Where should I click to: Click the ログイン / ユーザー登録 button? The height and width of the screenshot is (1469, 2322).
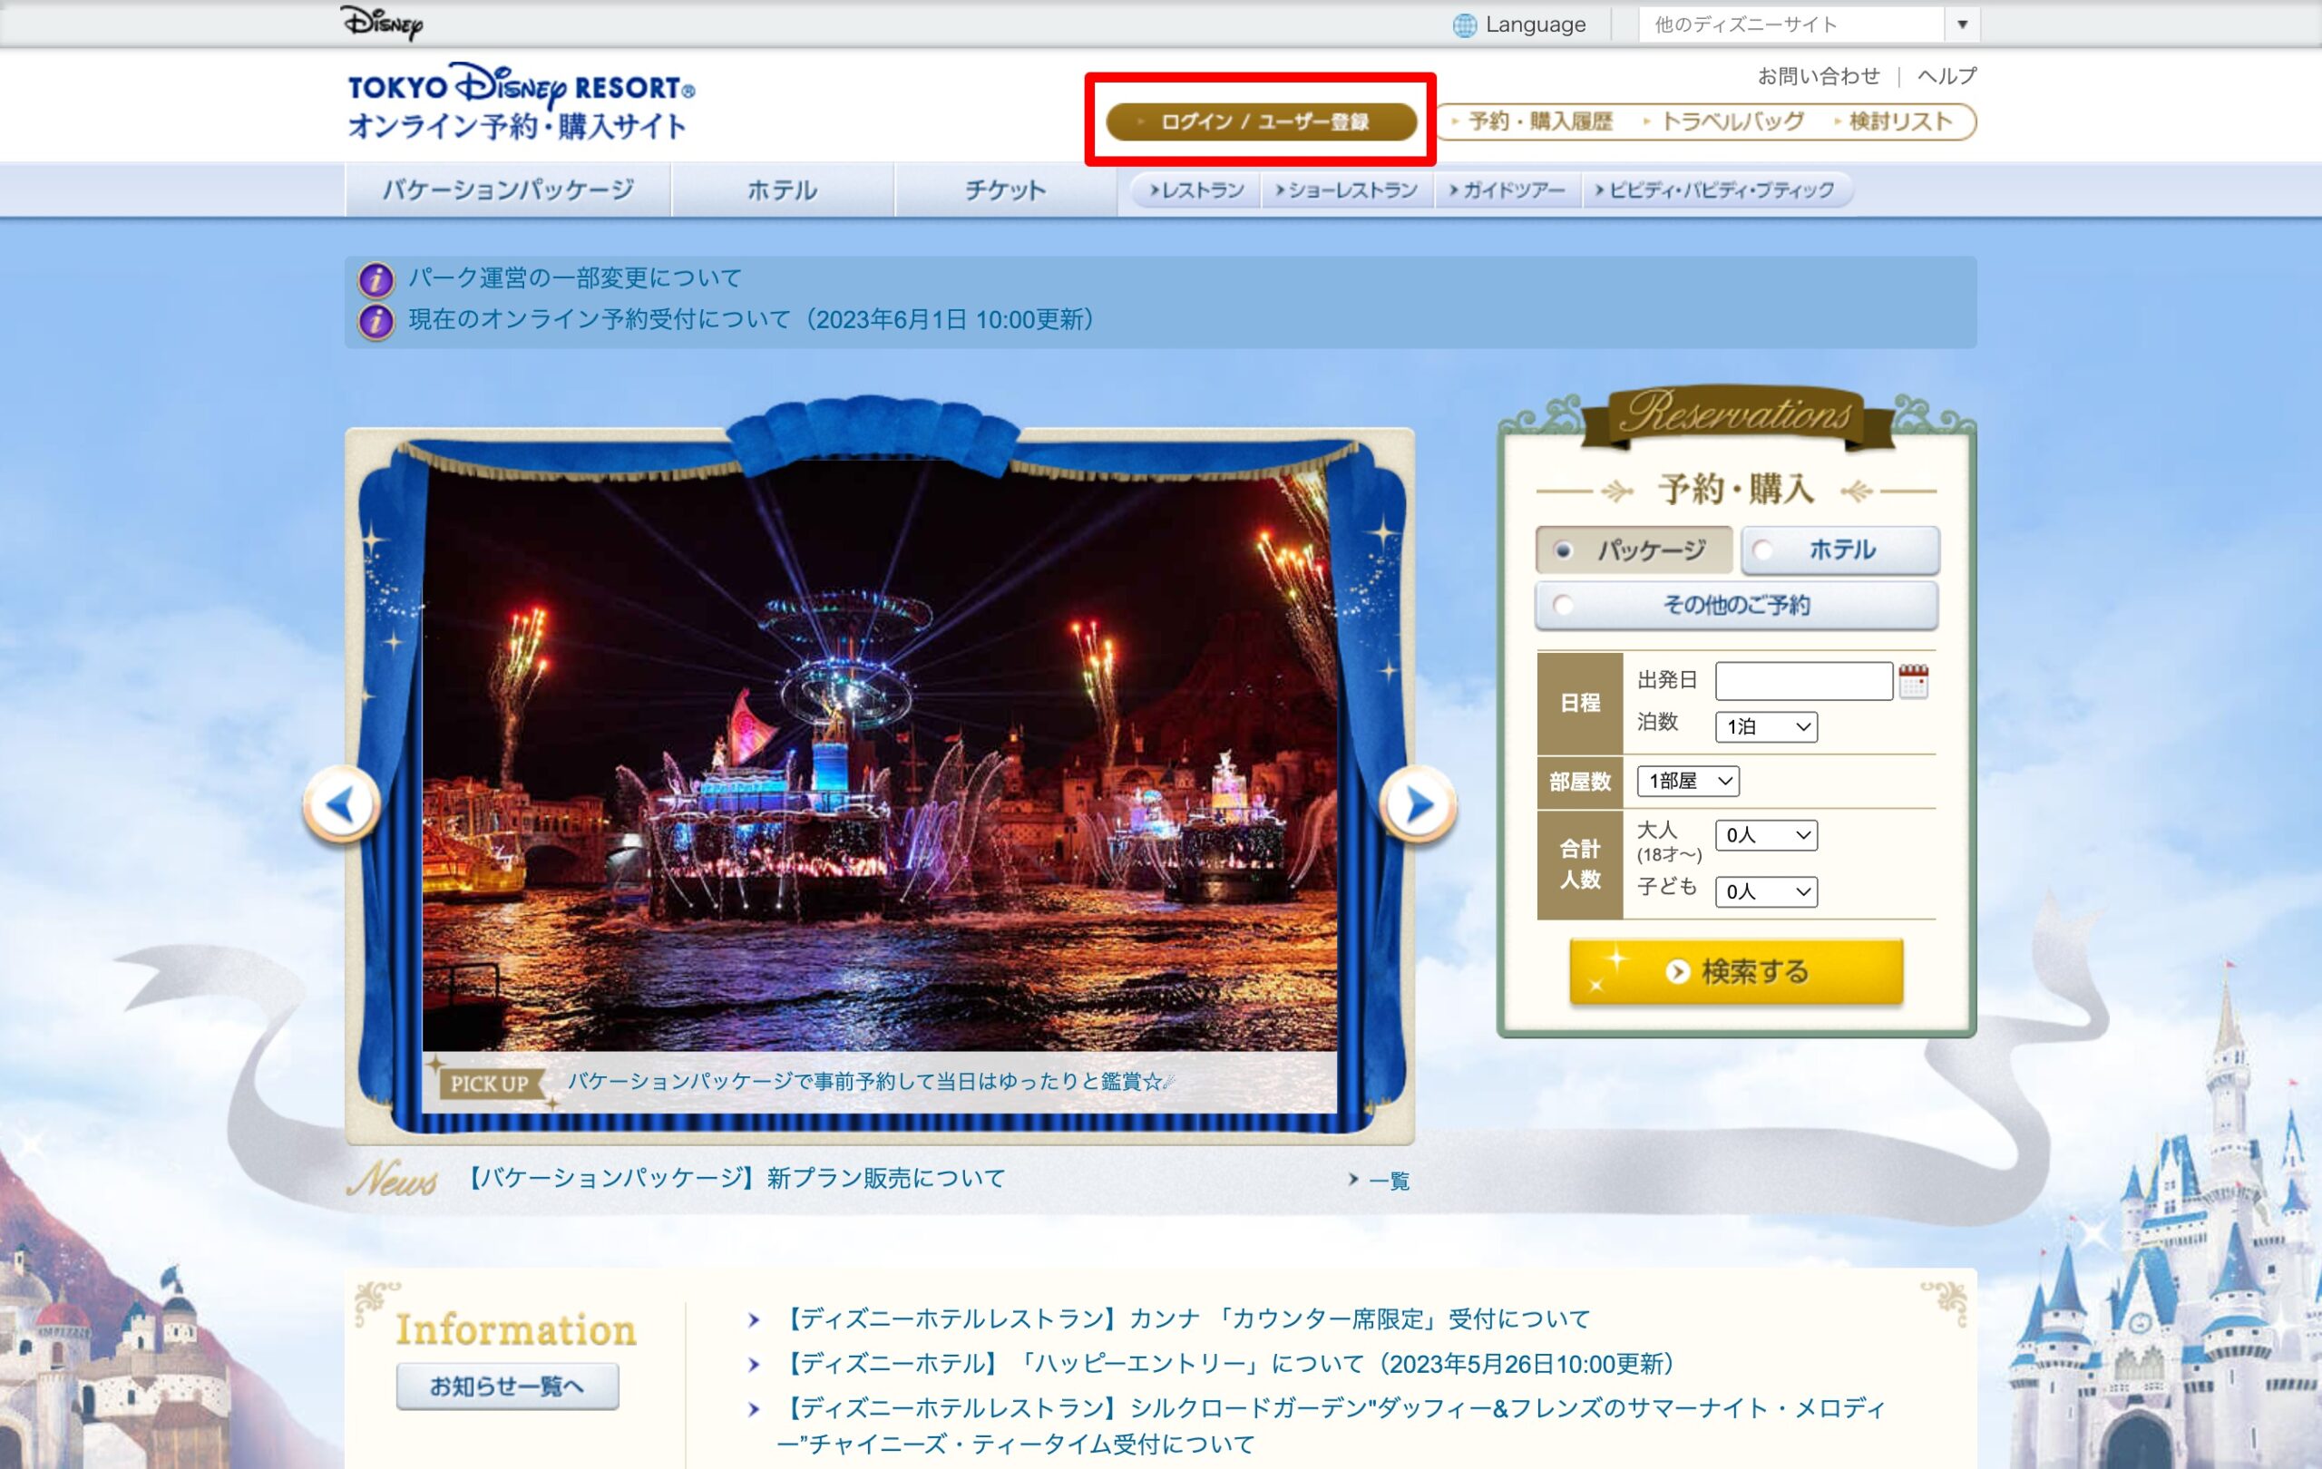click(1262, 122)
